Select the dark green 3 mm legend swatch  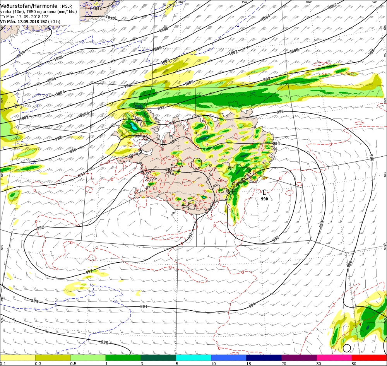(x=158, y=358)
